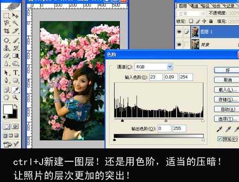Switch to Standard editing mode

point(7,127)
